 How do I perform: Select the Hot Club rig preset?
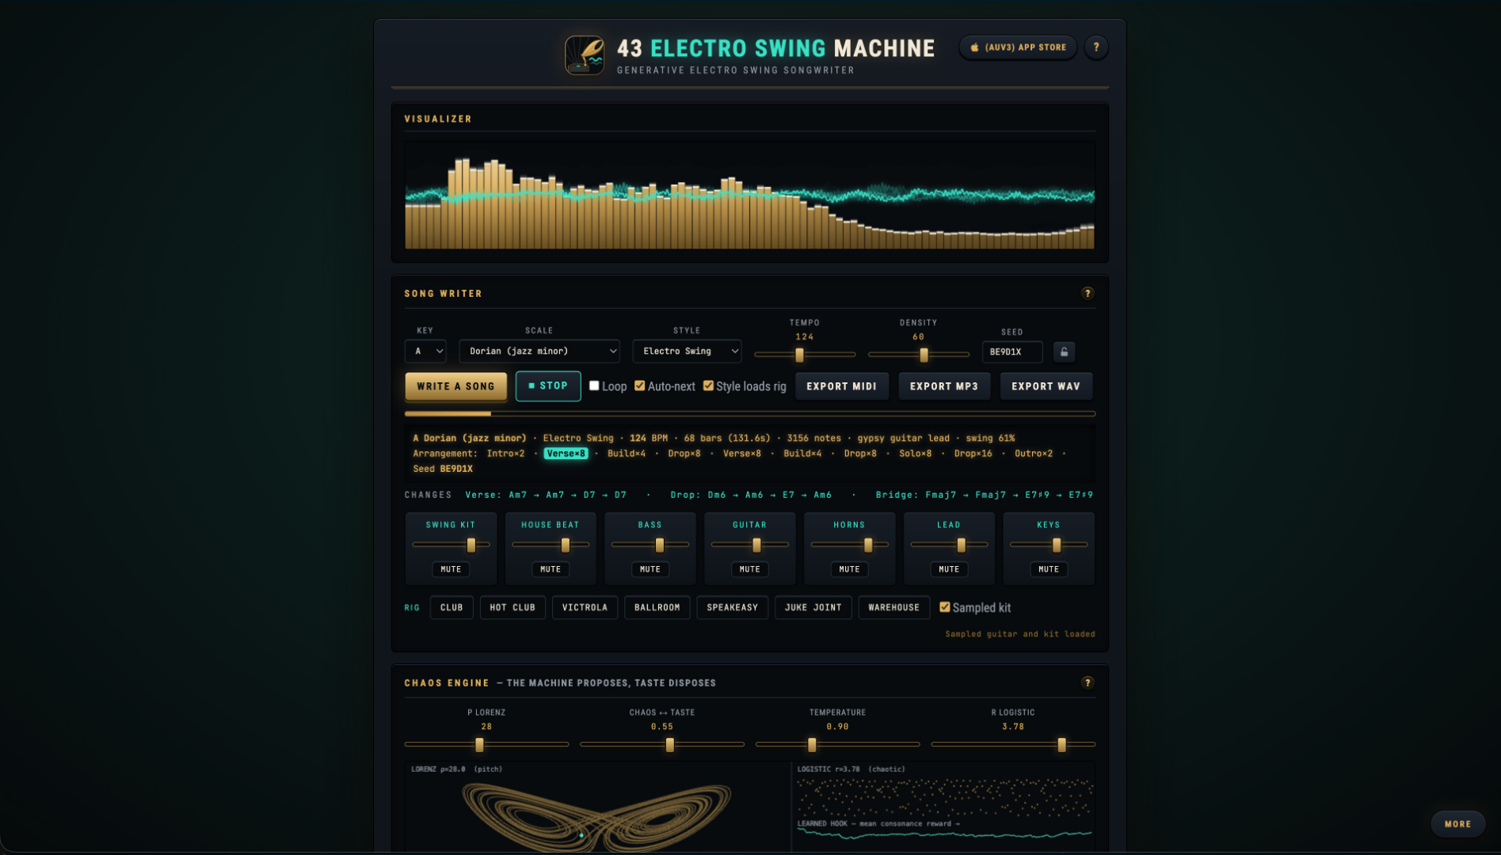512,607
